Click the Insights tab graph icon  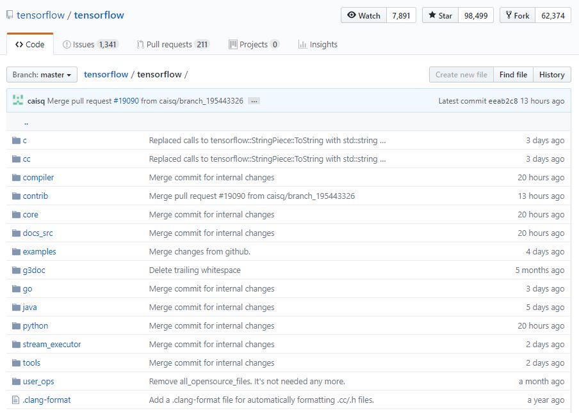(x=302, y=45)
